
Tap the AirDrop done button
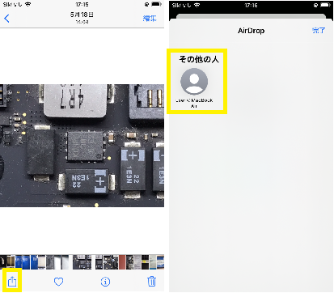[x=319, y=30]
